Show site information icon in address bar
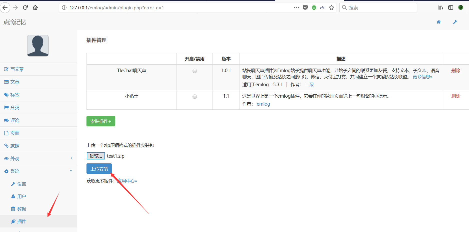This screenshot has width=469, height=232. (64, 8)
